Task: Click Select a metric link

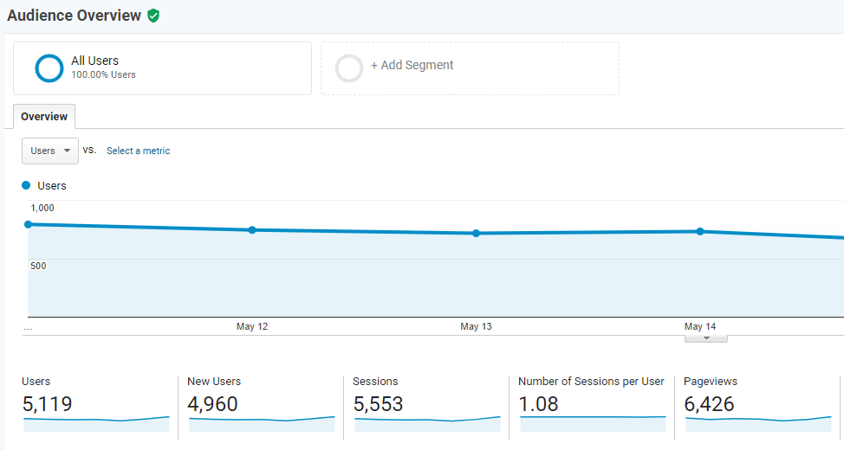Action: tap(138, 151)
